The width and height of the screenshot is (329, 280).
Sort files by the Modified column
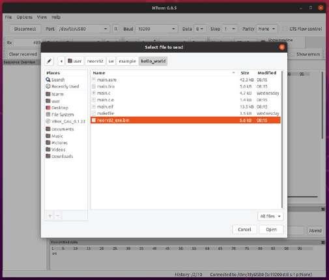click(x=267, y=73)
